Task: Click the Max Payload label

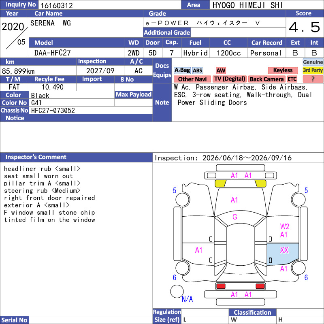Action: 134,95
